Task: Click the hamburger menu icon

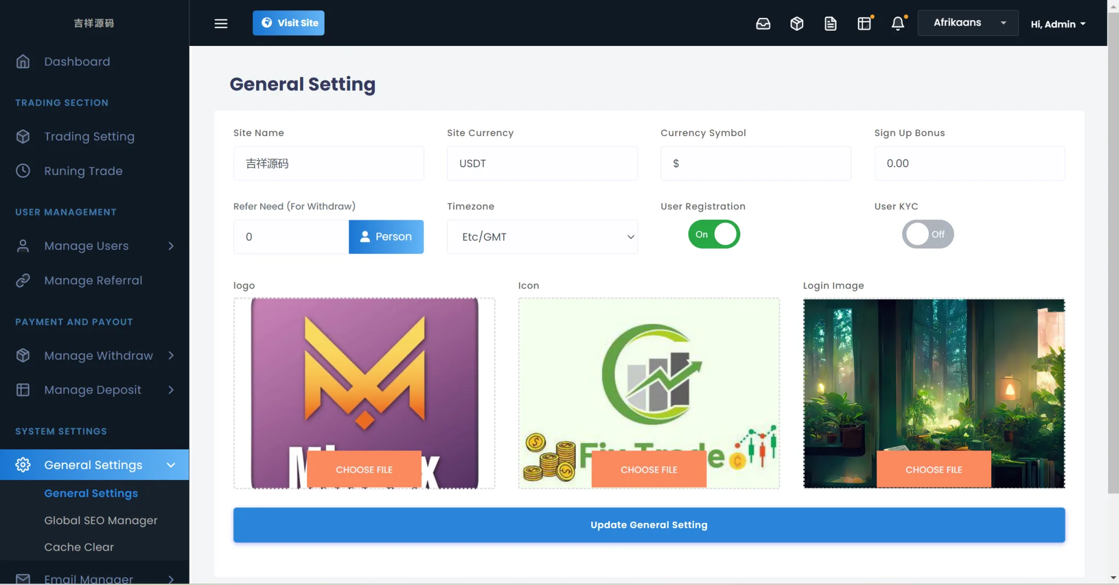Action: pos(221,24)
